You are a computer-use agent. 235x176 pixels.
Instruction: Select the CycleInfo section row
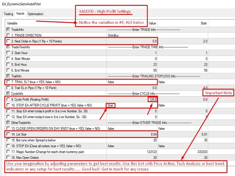[x=120, y=94]
